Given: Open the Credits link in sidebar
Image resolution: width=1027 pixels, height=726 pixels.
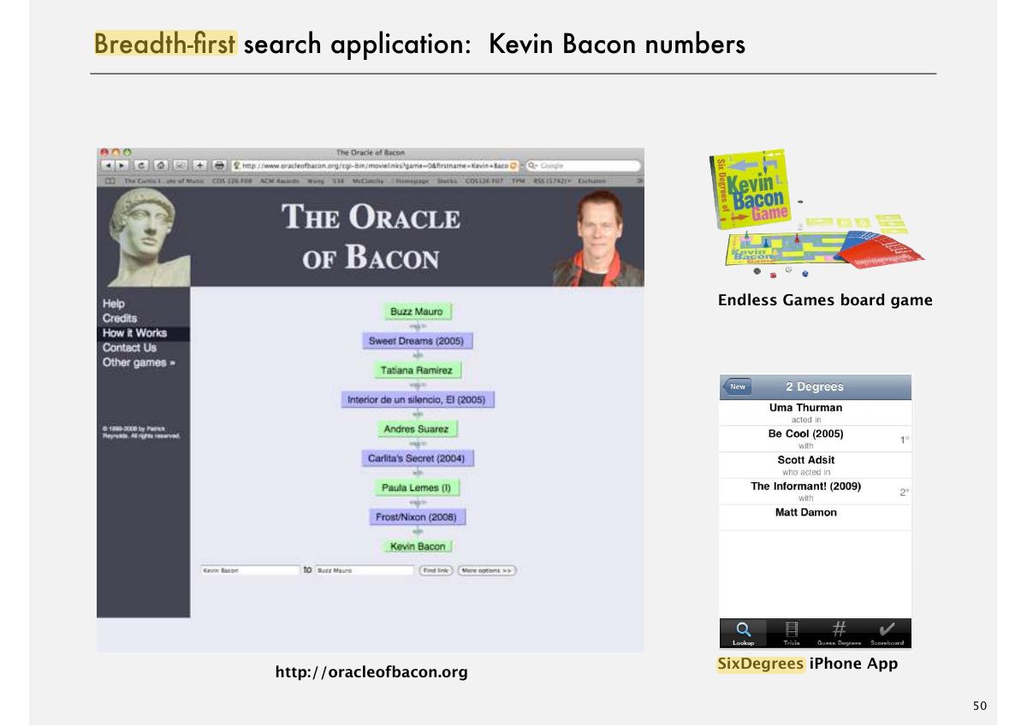Looking at the screenshot, I should tap(120, 318).
